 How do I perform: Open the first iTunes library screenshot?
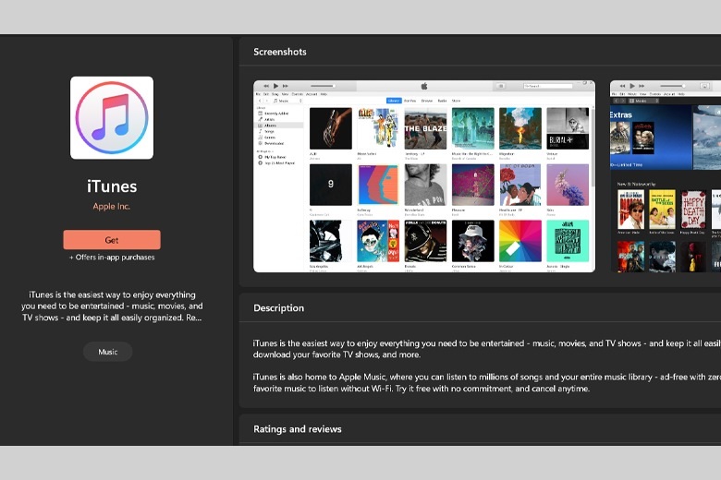click(x=424, y=176)
